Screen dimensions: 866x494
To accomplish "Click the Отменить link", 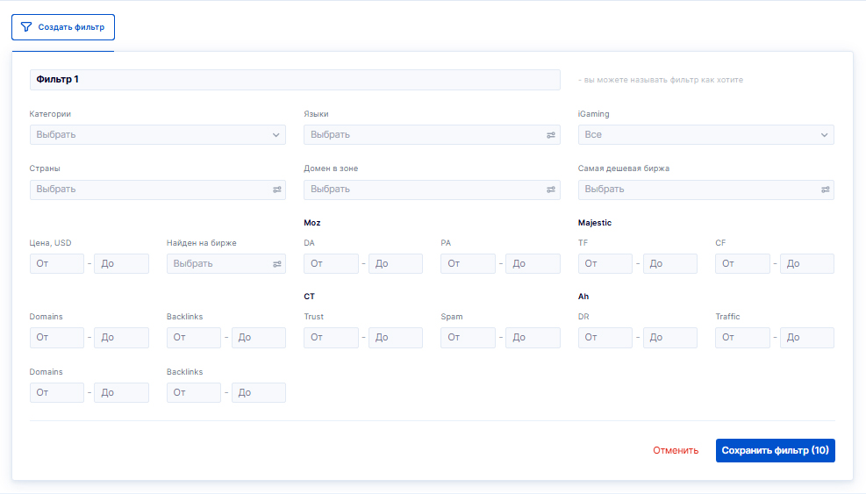I will tap(676, 450).
